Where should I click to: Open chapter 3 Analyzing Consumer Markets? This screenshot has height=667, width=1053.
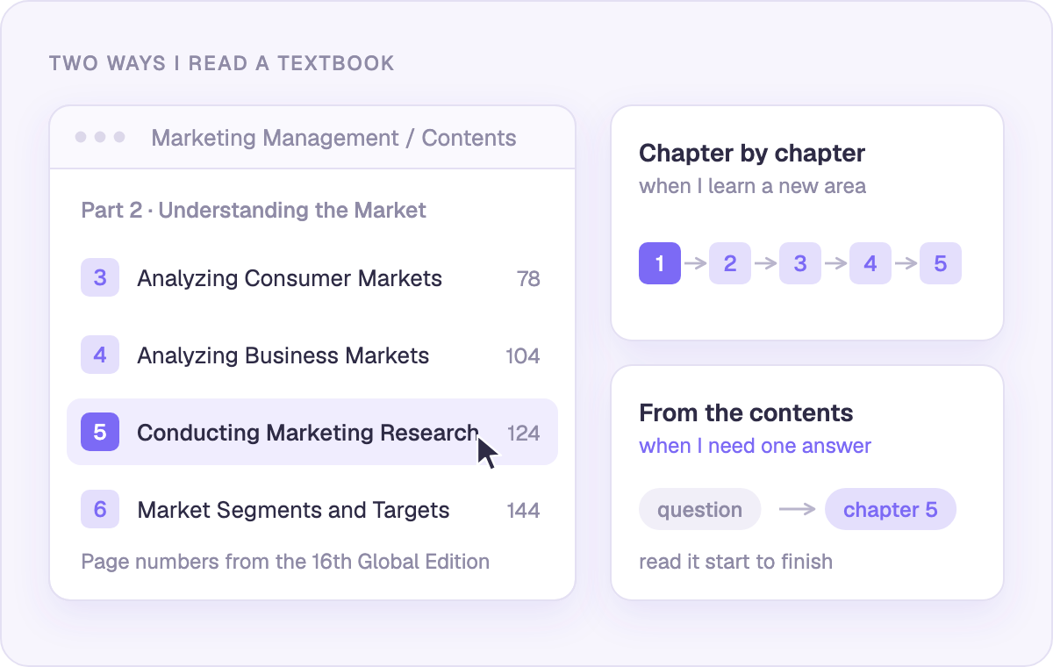click(312, 279)
